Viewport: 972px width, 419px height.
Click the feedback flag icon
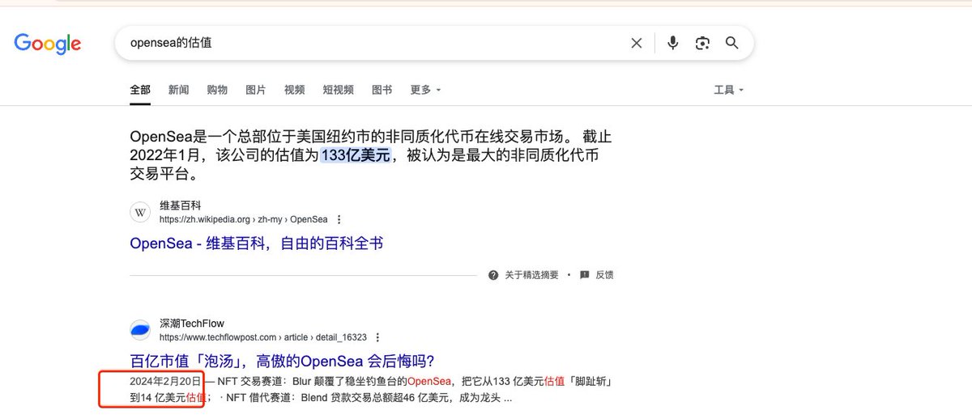point(585,275)
